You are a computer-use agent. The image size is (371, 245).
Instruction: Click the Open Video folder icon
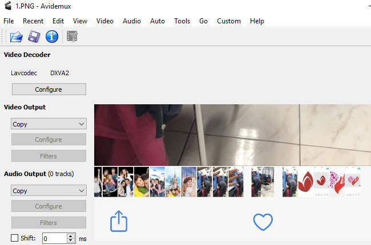point(17,37)
